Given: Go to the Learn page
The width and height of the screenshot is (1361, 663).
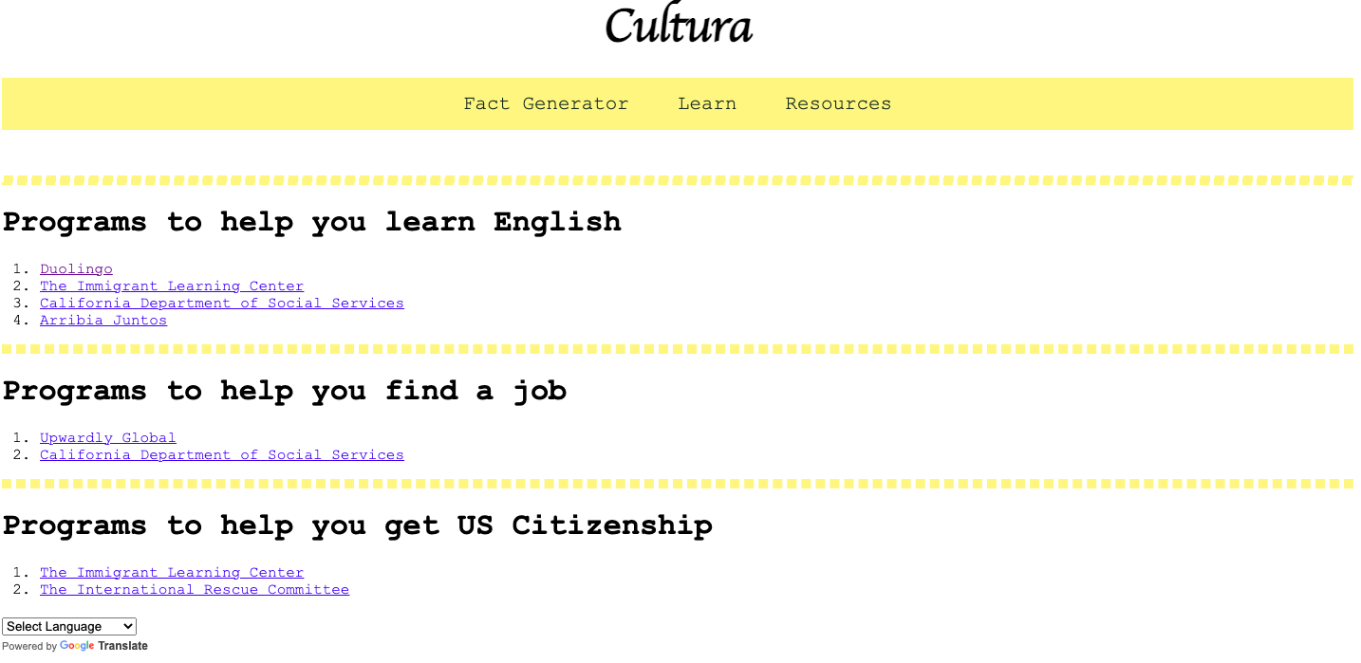Looking at the screenshot, I should 707,103.
